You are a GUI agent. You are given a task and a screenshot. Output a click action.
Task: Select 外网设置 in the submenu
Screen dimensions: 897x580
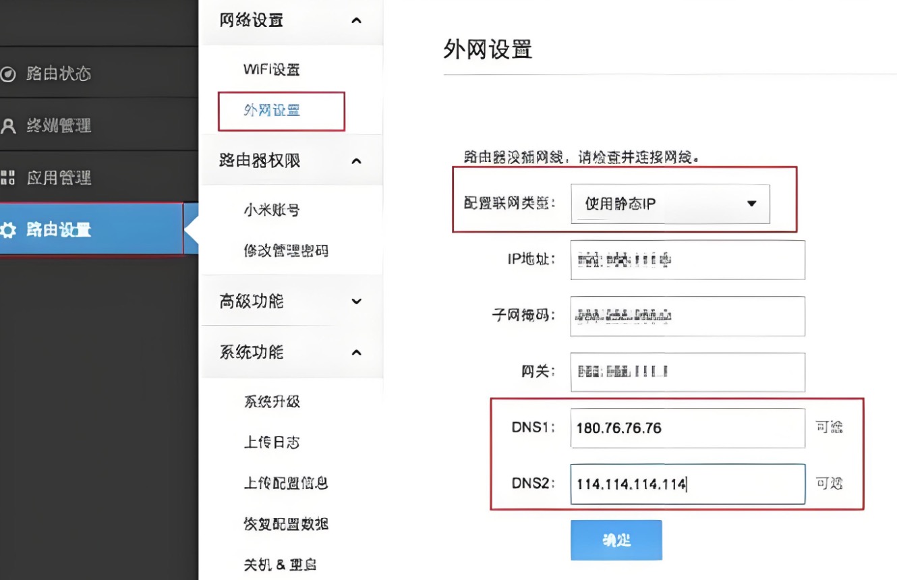click(272, 111)
